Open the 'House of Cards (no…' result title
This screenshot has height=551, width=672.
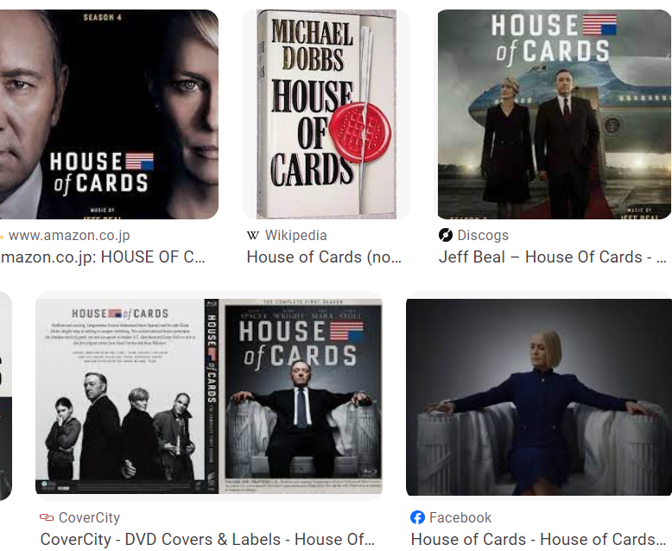click(324, 257)
